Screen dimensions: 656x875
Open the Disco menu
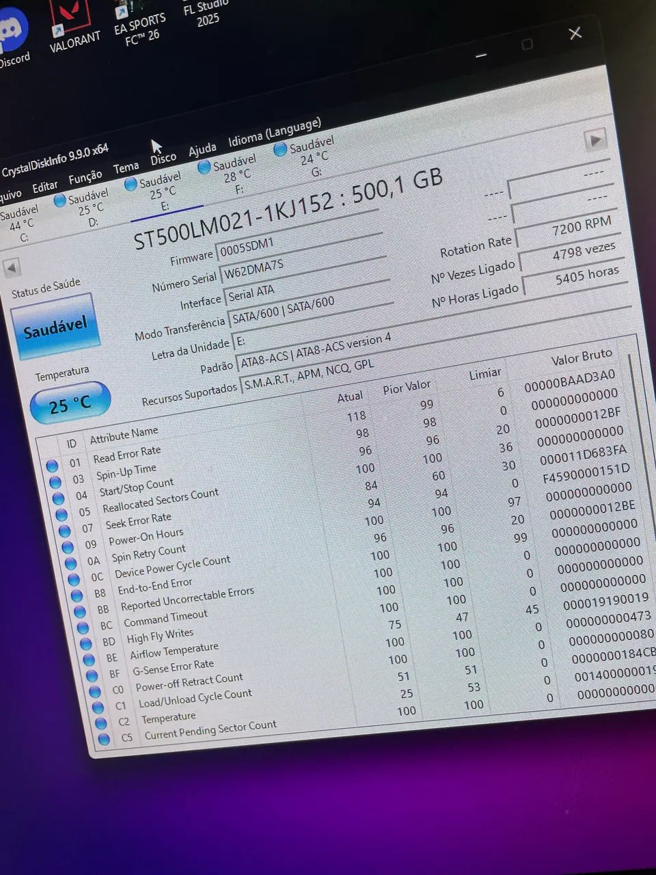163,159
